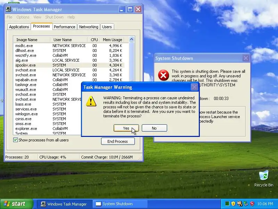
Task: Click the Task Manager title bar icon
Action: point(8,9)
